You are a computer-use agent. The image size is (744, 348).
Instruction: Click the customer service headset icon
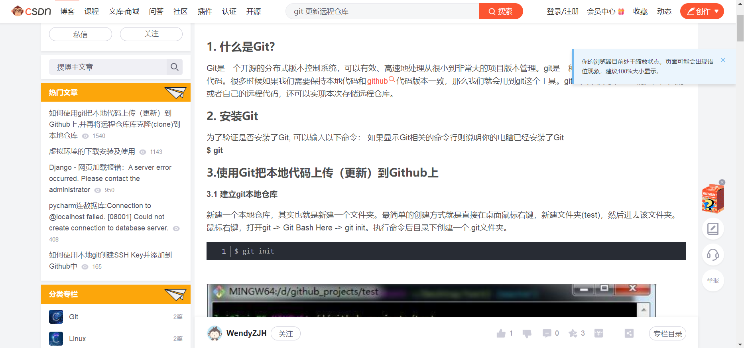tap(713, 255)
